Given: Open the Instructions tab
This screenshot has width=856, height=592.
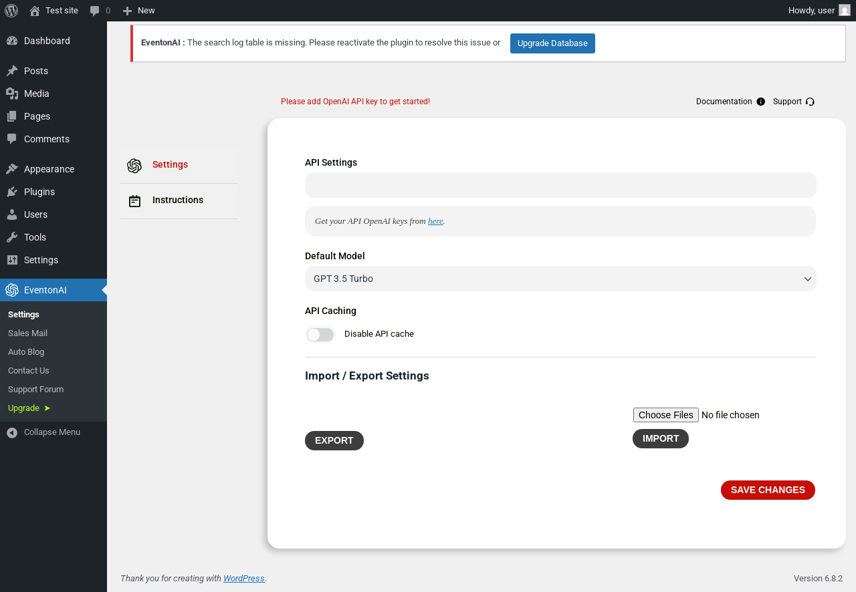Looking at the screenshot, I should [179, 200].
